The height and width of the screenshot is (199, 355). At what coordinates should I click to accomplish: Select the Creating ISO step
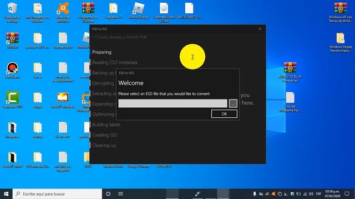pos(105,135)
